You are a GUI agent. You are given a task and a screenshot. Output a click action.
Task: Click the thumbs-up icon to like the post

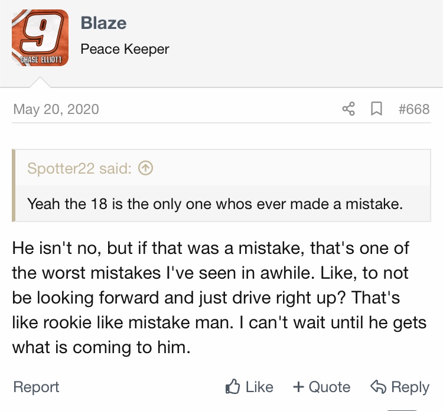(233, 387)
